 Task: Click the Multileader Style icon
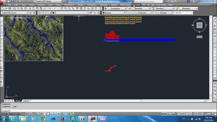[177, 8]
